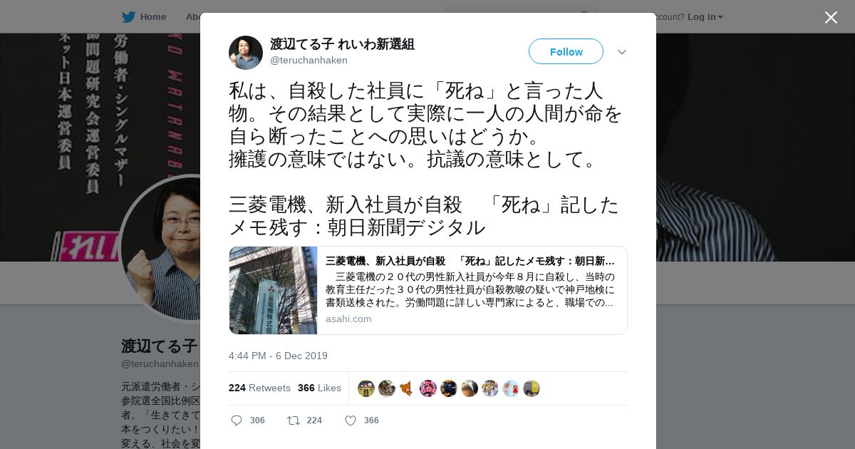Click the 4:44 PM - 6 Dec 2019 timestamp
The height and width of the screenshot is (449, 855).
click(x=278, y=356)
